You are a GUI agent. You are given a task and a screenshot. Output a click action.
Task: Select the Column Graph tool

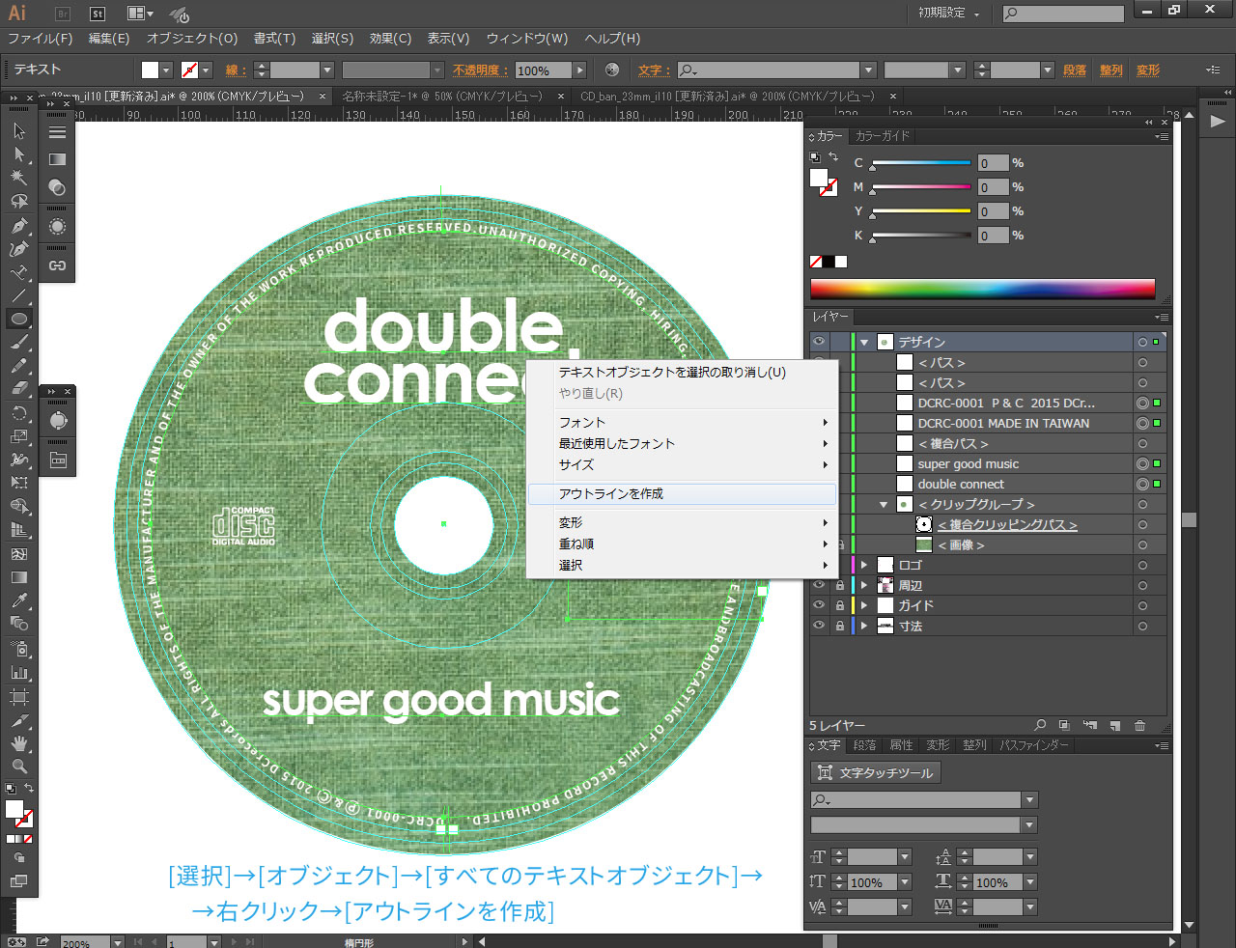18,672
